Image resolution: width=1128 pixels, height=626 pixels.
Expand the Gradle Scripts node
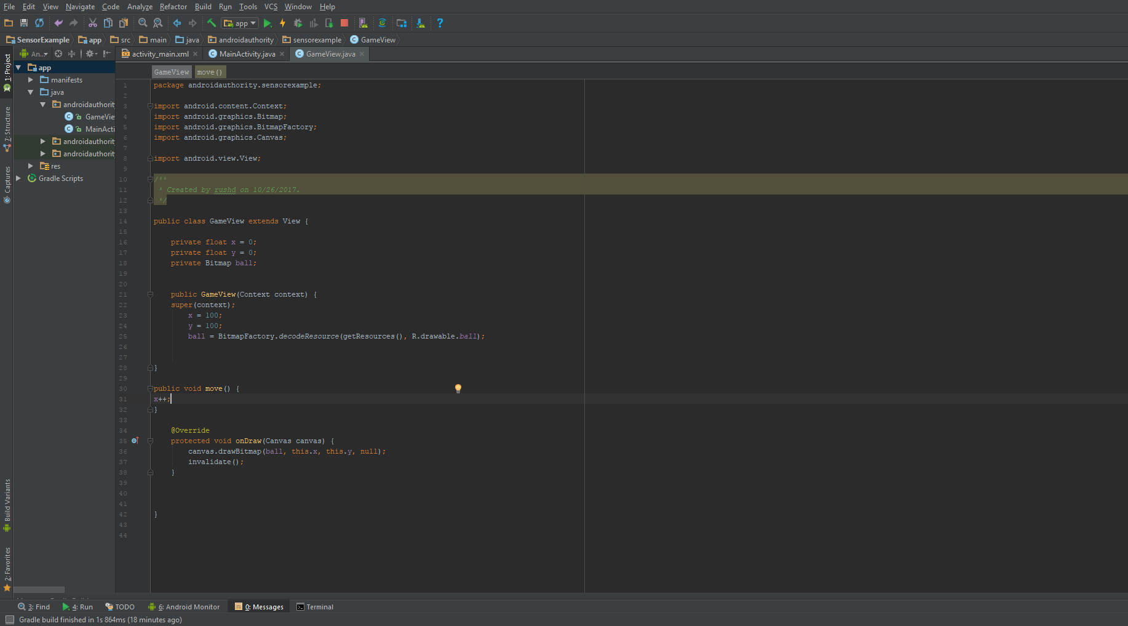pos(18,179)
